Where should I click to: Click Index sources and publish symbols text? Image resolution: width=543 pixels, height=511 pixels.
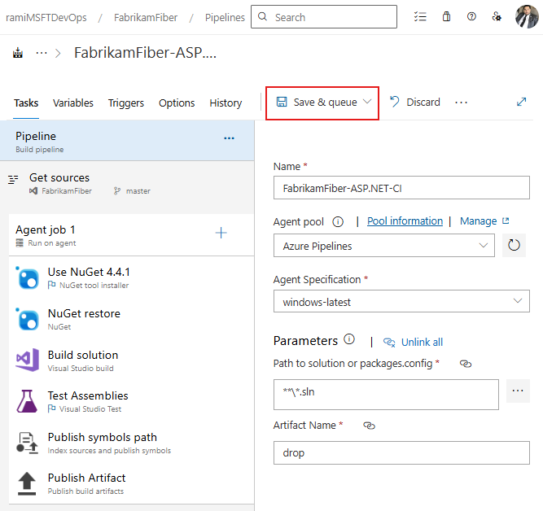109,451
